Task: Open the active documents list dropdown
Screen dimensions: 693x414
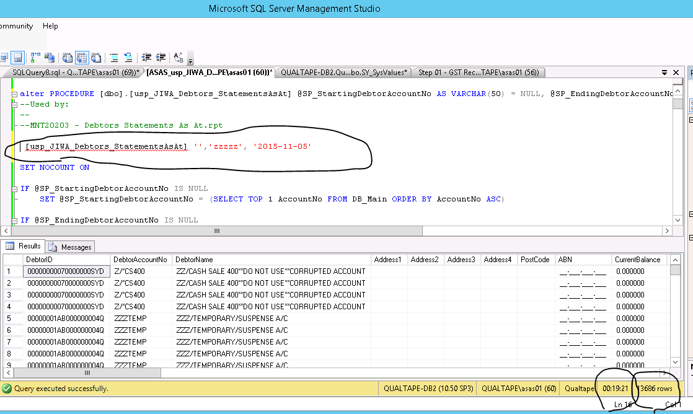Action: (x=664, y=73)
